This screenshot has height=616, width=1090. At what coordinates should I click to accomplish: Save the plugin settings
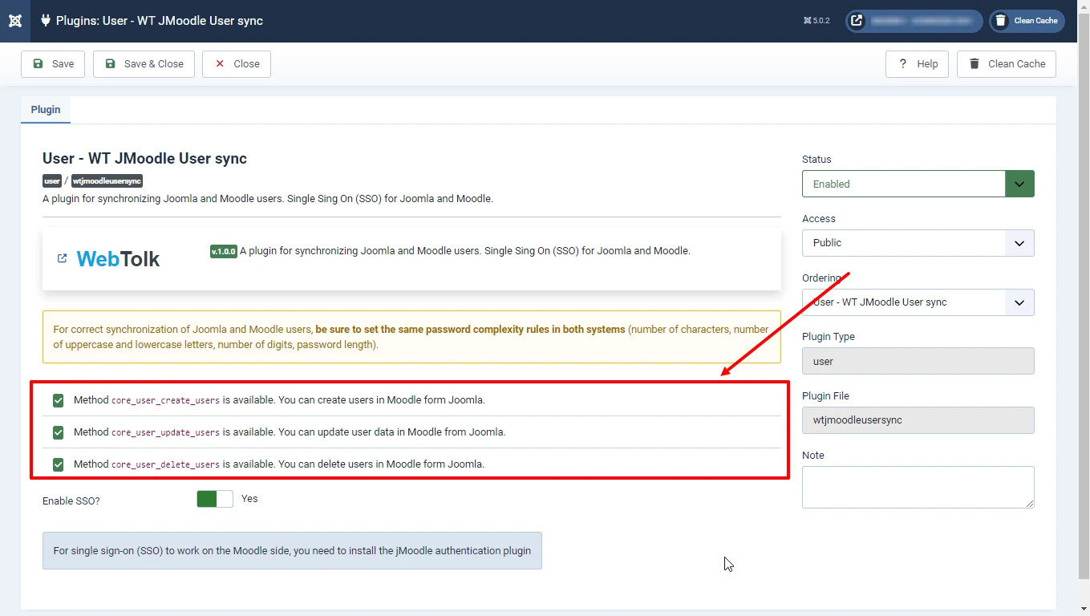(53, 64)
